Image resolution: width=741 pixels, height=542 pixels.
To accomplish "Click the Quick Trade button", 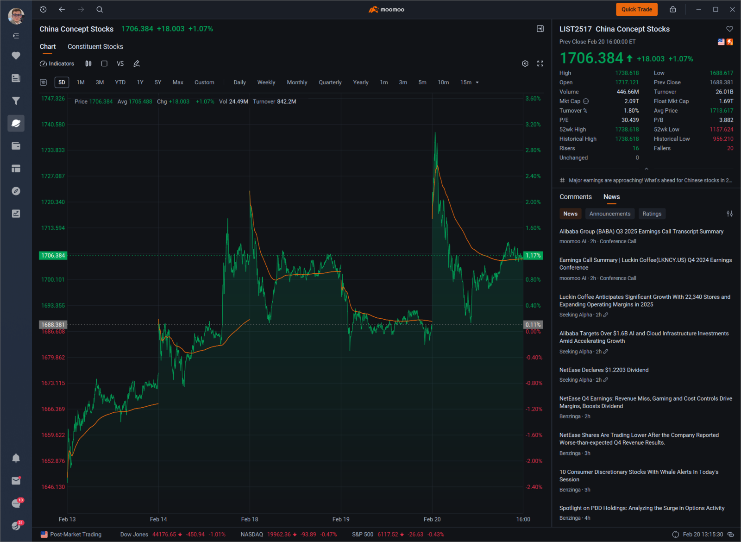I will [636, 9].
